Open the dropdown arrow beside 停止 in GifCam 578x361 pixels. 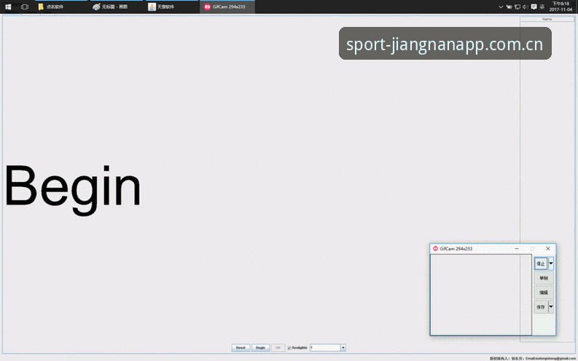pos(551,263)
